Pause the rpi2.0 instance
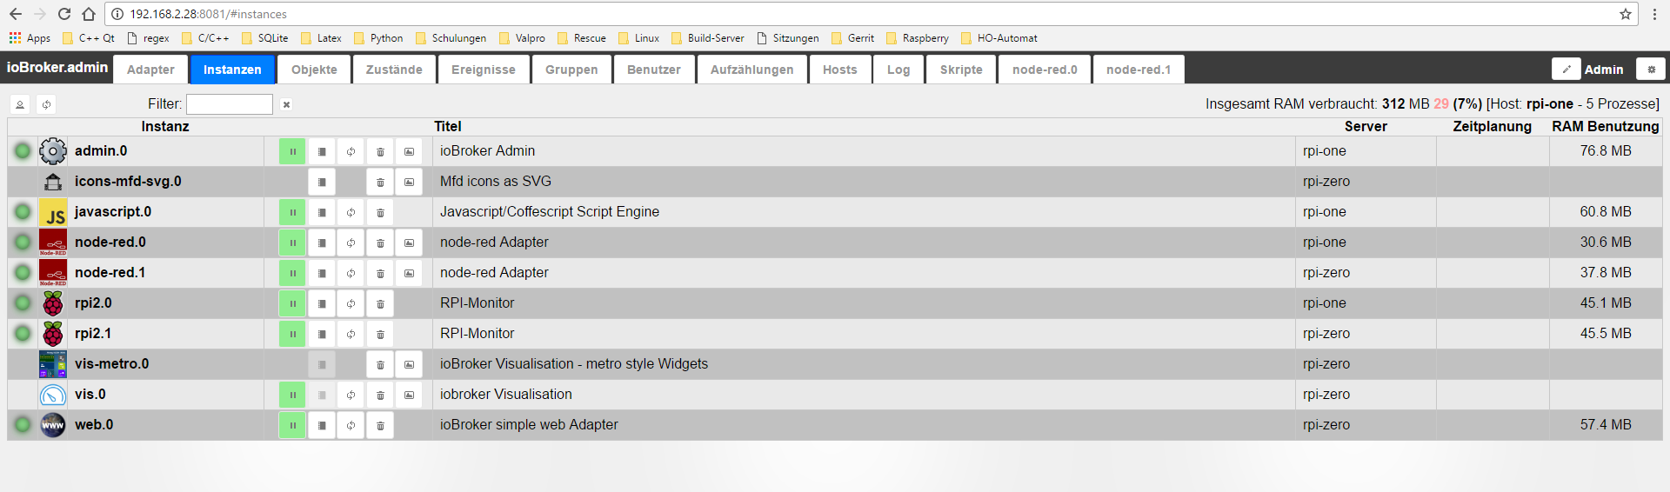1670x492 pixels. pyautogui.click(x=292, y=303)
